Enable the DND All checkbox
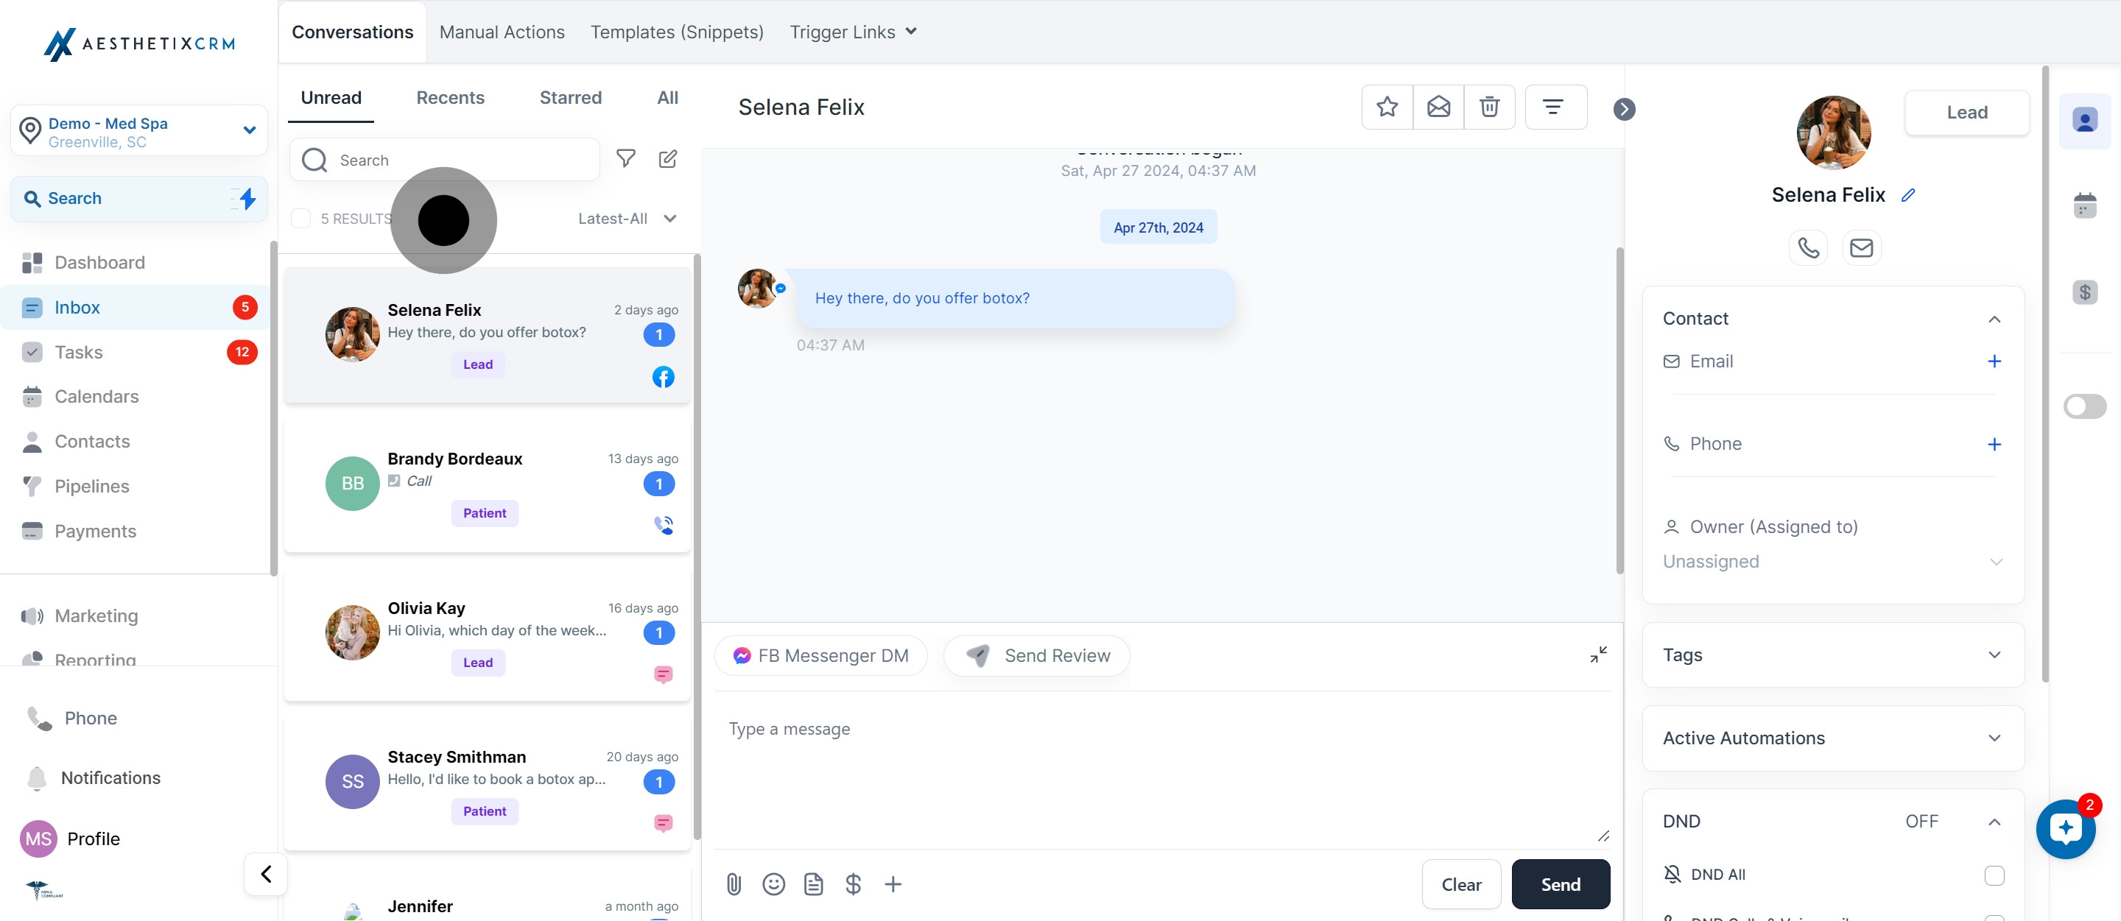 [x=1994, y=875]
